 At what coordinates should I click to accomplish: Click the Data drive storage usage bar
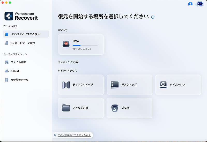tap(85, 45)
